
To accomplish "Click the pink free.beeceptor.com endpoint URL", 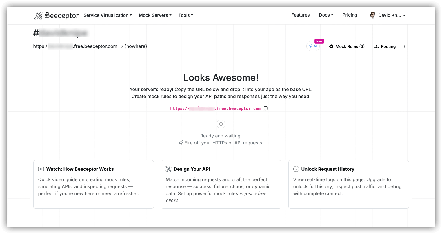I will click(215, 108).
